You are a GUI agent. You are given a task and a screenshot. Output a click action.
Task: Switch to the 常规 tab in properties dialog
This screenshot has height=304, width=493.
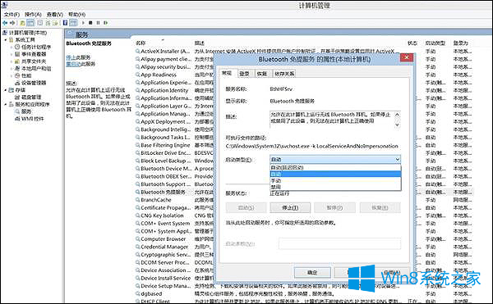(x=227, y=73)
